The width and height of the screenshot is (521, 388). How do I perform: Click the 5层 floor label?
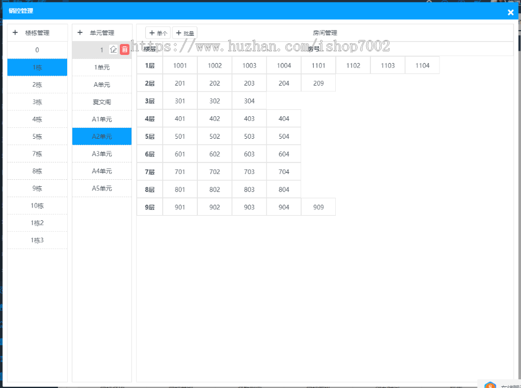point(150,136)
